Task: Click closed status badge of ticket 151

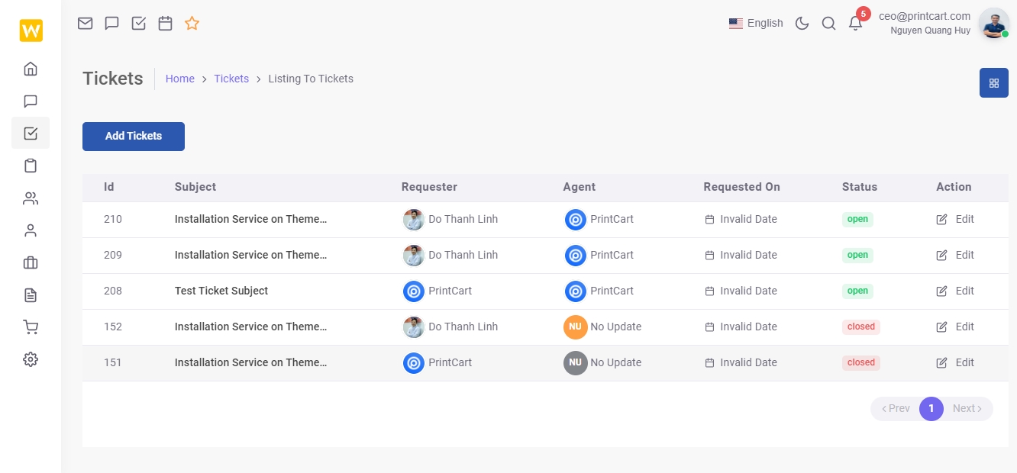Action: pyautogui.click(x=861, y=362)
